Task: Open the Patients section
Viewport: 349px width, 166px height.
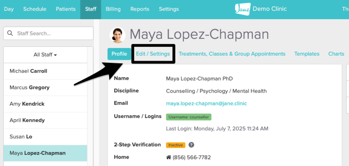Action: (66, 9)
